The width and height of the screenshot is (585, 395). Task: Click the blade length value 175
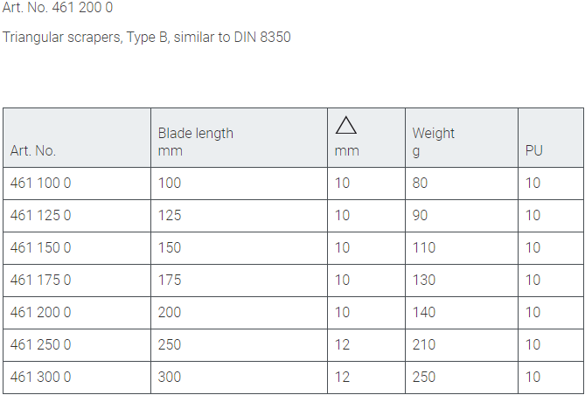click(170, 281)
